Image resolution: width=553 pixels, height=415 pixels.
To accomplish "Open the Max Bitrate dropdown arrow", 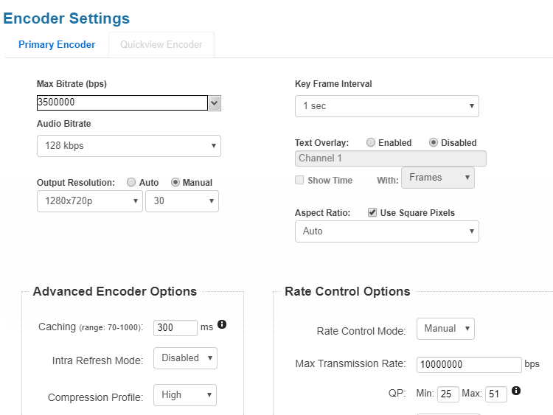I will click(215, 103).
